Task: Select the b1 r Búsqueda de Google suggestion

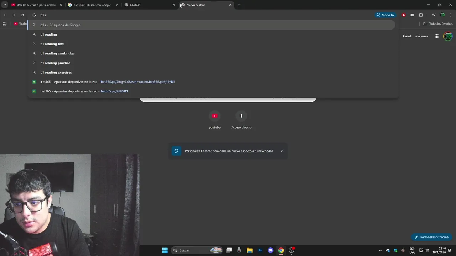Action: (212, 25)
